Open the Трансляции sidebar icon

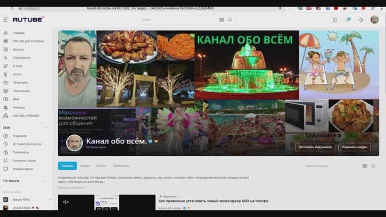(x=5, y=91)
